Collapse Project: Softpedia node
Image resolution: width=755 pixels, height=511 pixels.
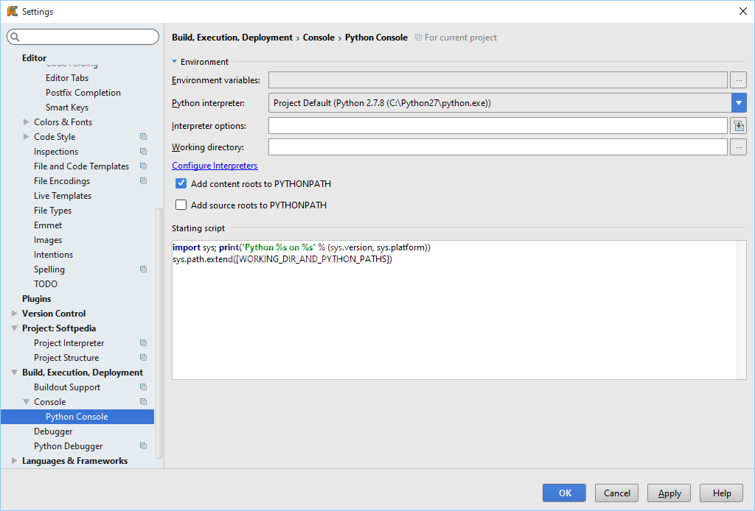[15, 328]
